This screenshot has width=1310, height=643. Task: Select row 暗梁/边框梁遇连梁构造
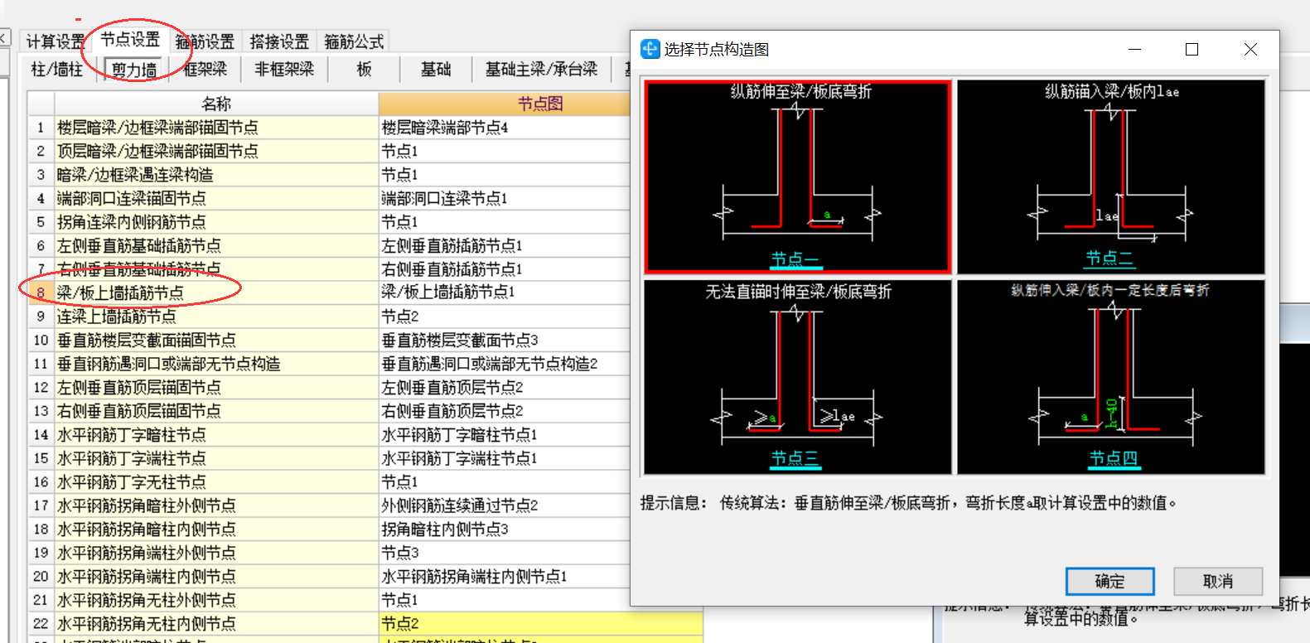(x=216, y=175)
